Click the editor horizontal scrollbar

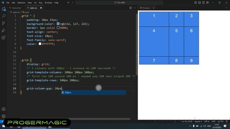[x=75, y=119]
